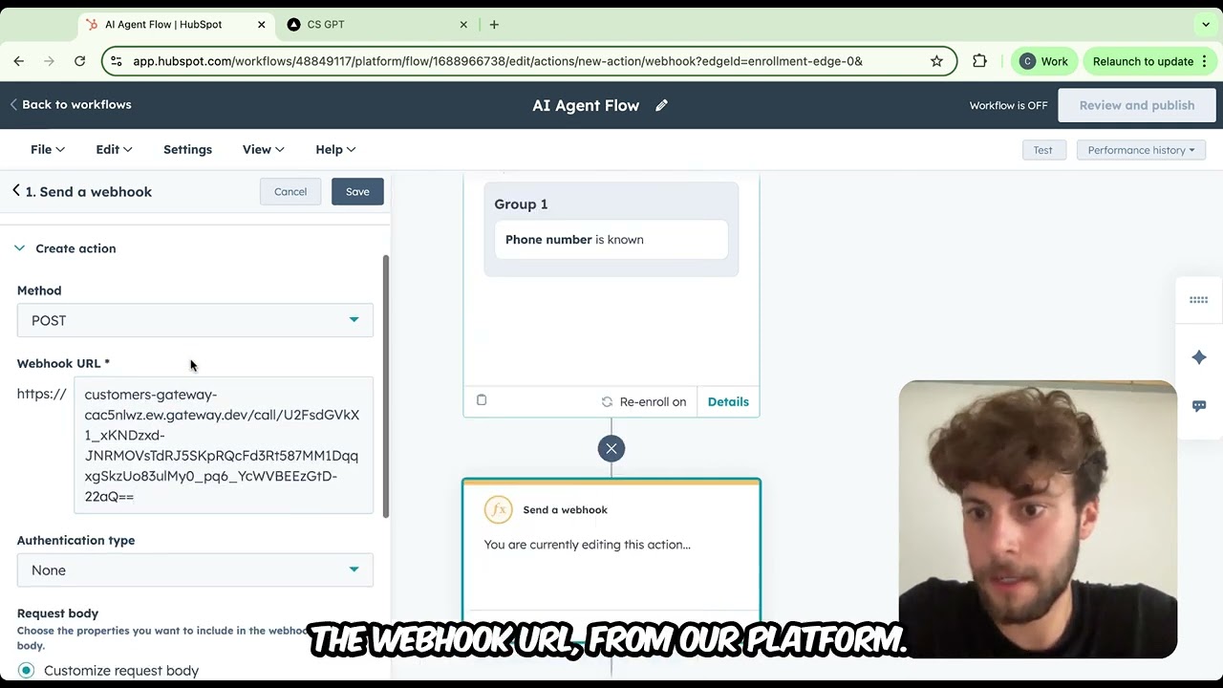Screen dimensions: 1223x688
Task: Open the Authentication type dropdown
Action: [x=195, y=570]
